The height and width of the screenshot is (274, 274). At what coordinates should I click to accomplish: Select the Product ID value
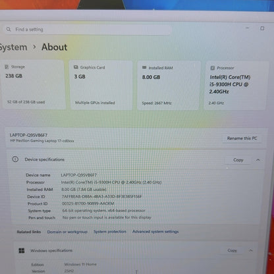point(88,204)
